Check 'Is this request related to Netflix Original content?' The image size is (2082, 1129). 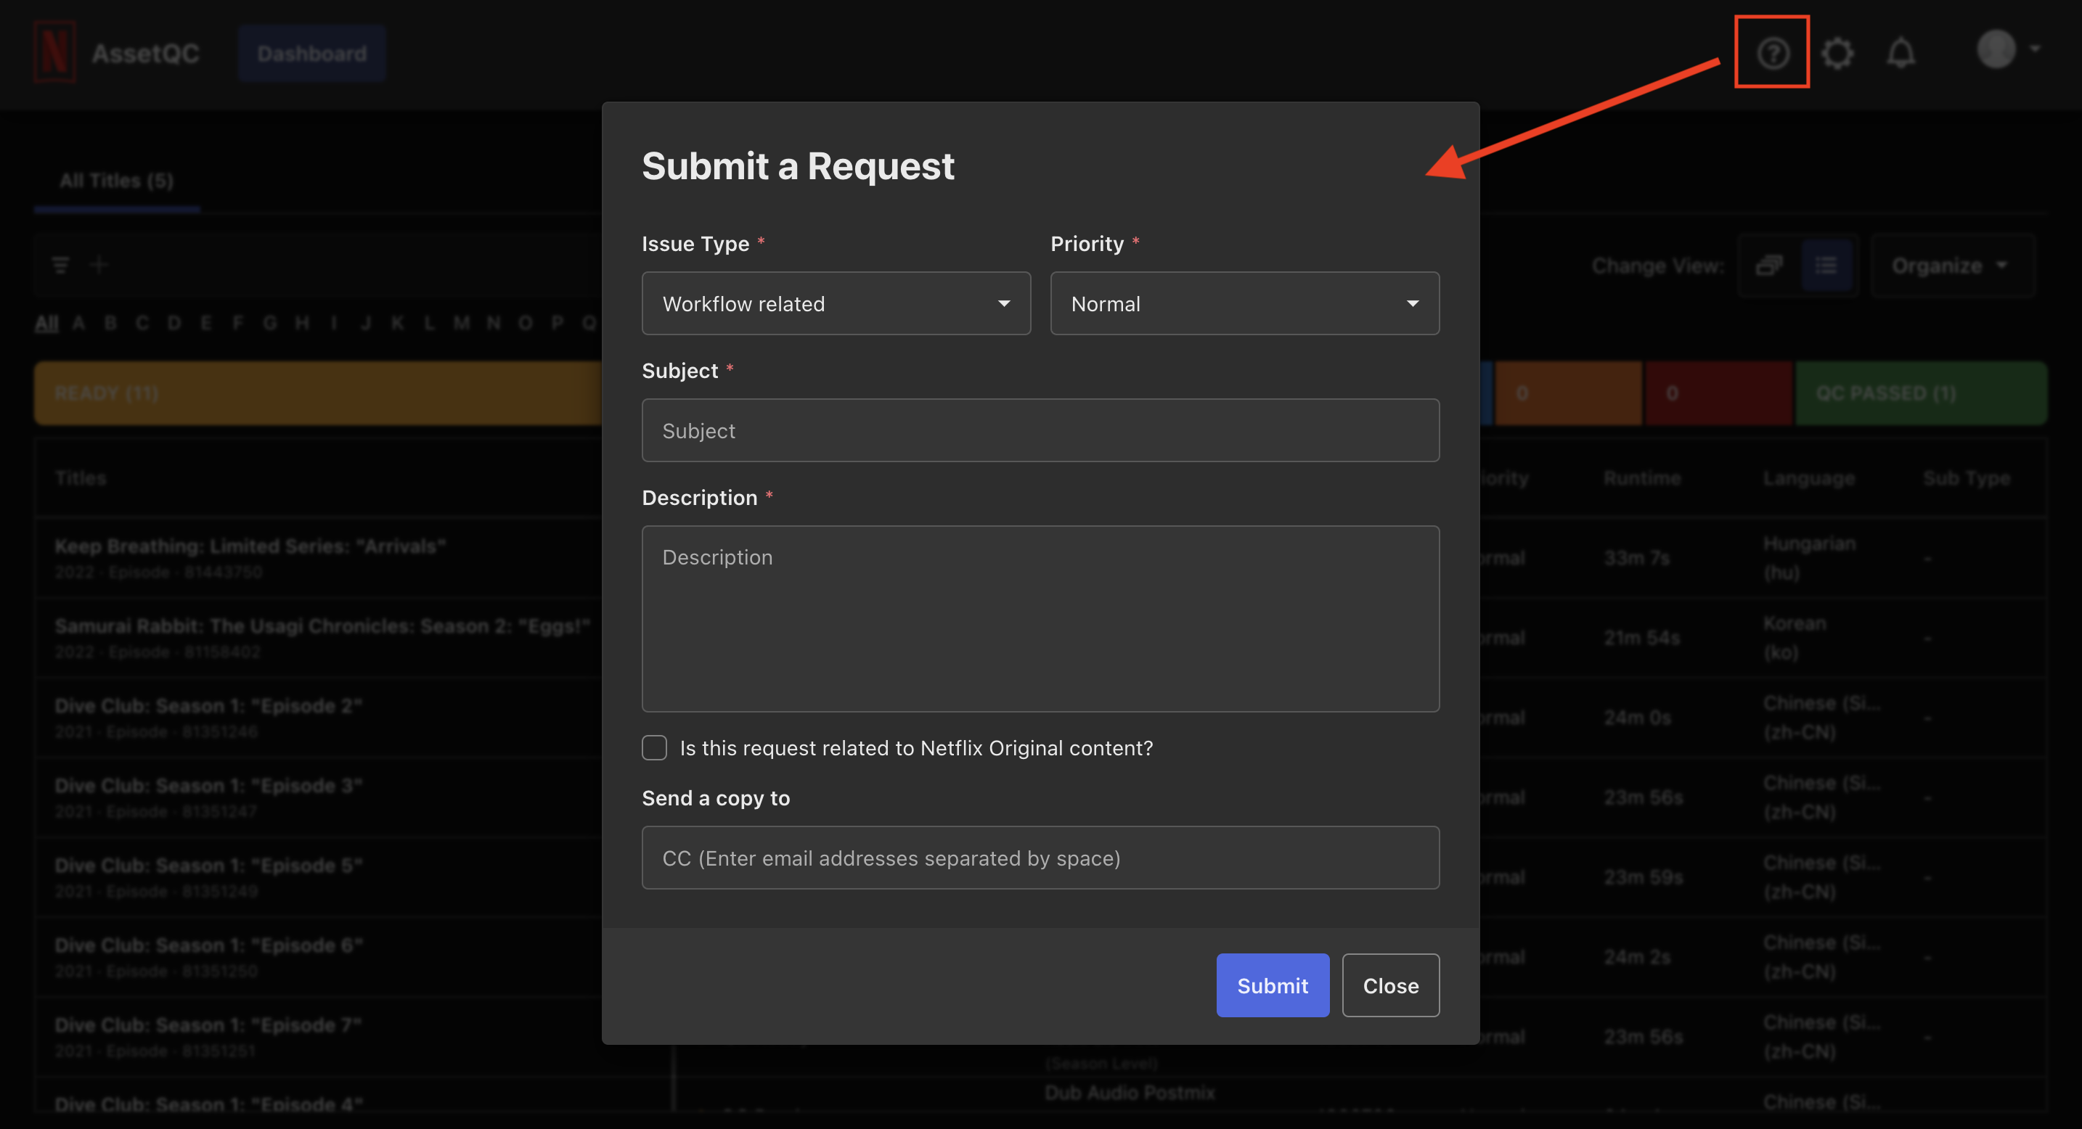pyautogui.click(x=654, y=748)
